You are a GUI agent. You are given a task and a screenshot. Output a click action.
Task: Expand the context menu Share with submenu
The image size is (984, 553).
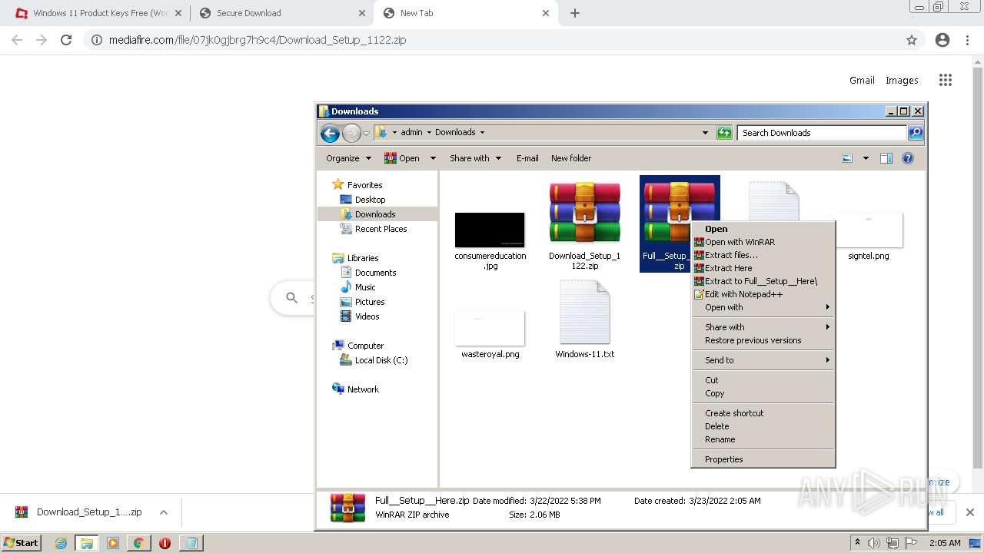click(x=763, y=327)
